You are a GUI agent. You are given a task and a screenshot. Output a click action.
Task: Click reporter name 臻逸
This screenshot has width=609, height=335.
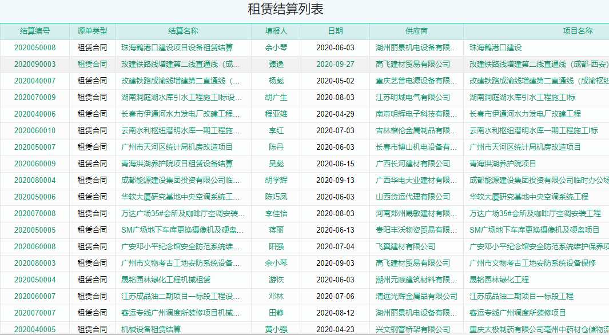pyautogui.click(x=276, y=65)
